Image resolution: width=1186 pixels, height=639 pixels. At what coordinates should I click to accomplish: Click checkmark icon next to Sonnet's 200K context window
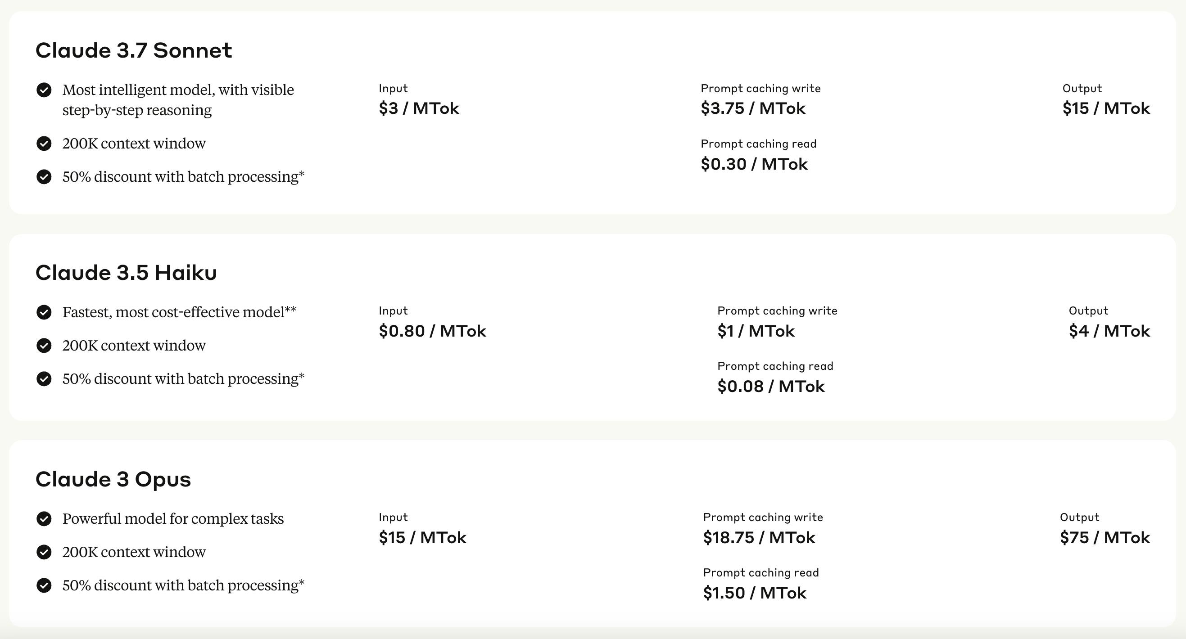point(44,144)
